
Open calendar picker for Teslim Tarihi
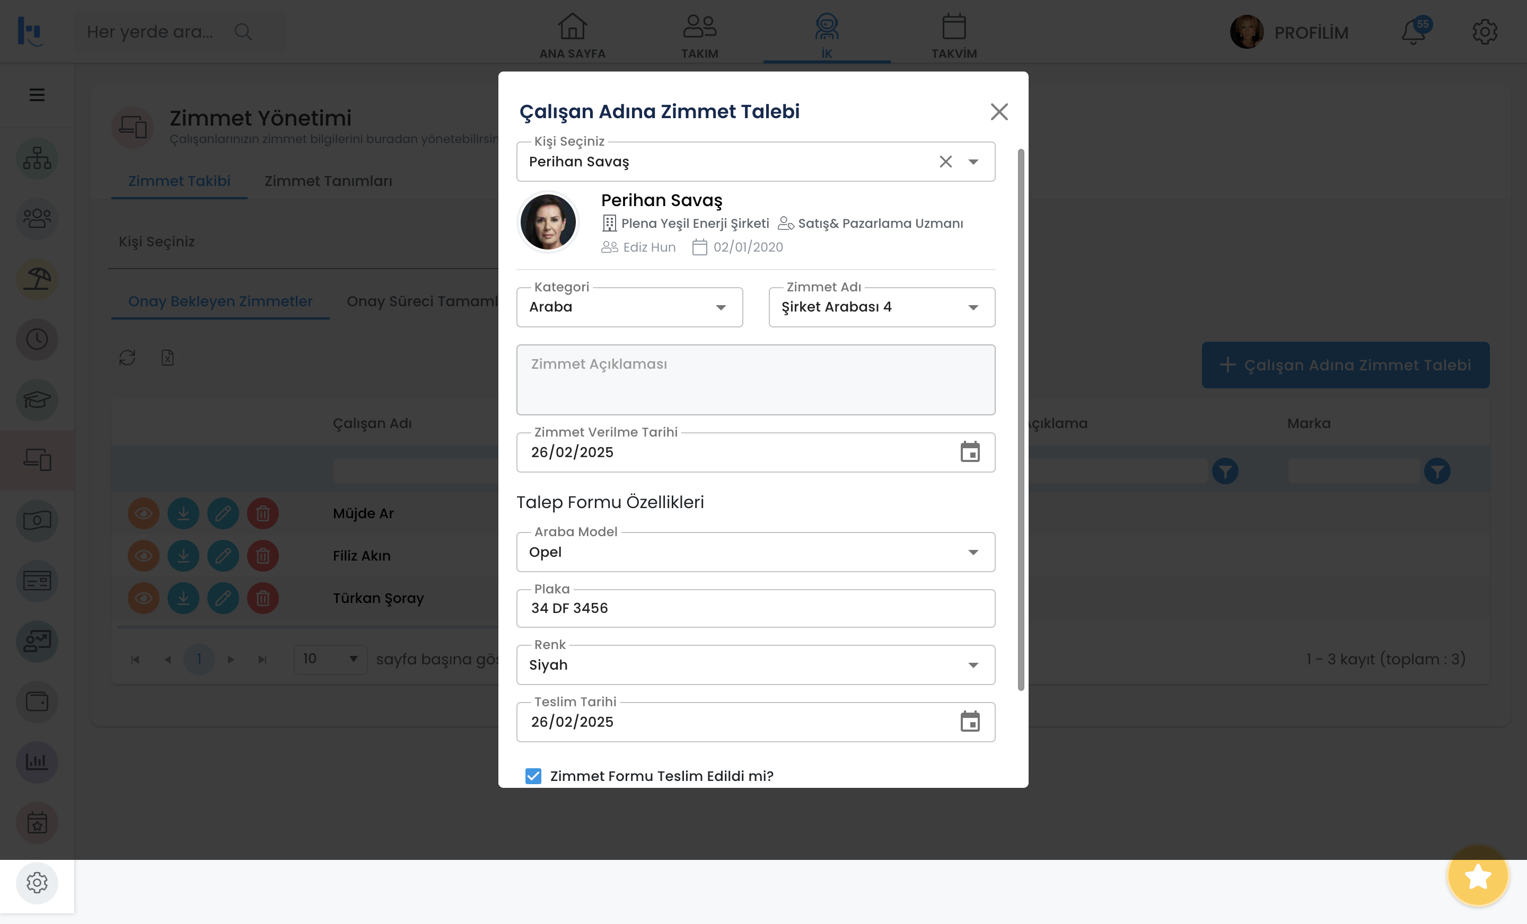(x=970, y=722)
